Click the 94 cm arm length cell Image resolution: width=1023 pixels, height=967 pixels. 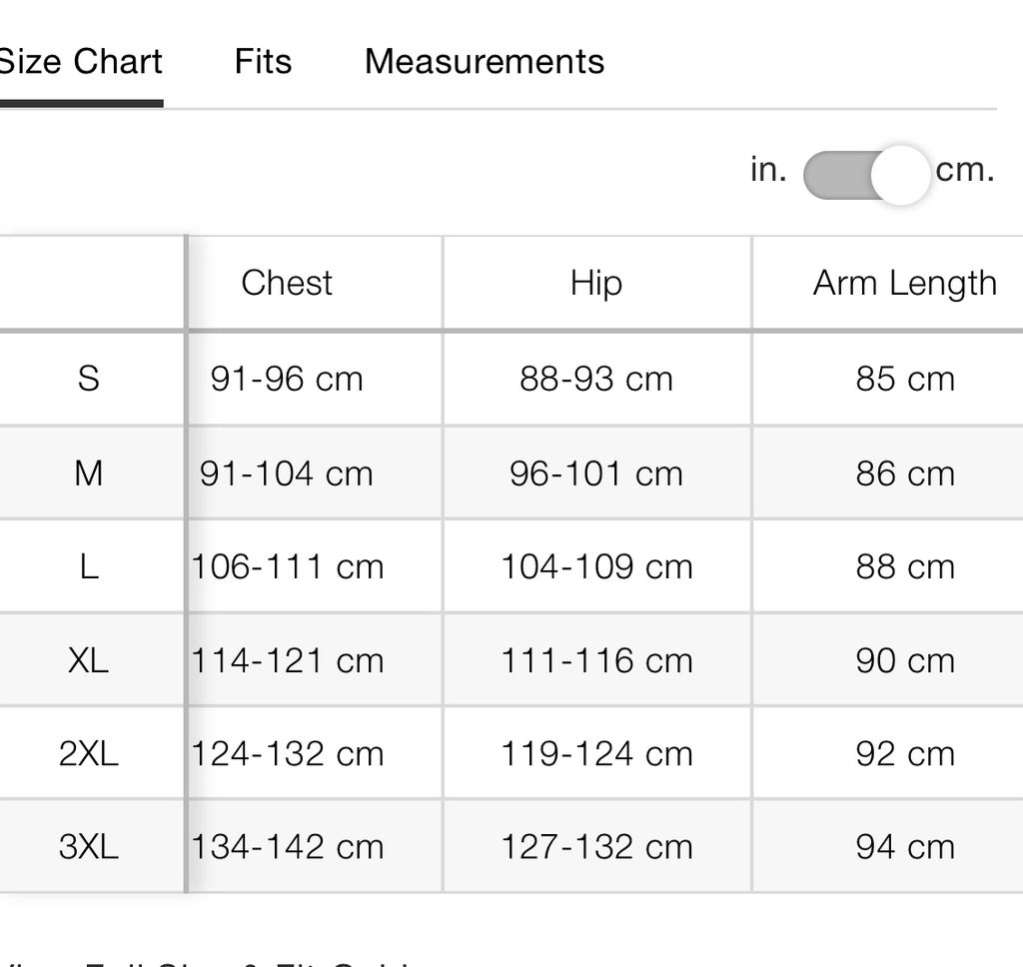(x=905, y=847)
